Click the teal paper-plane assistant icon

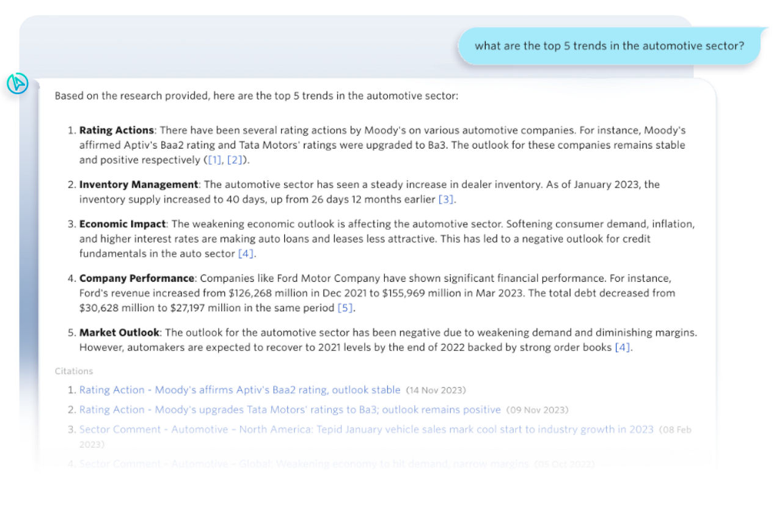click(x=18, y=84)
